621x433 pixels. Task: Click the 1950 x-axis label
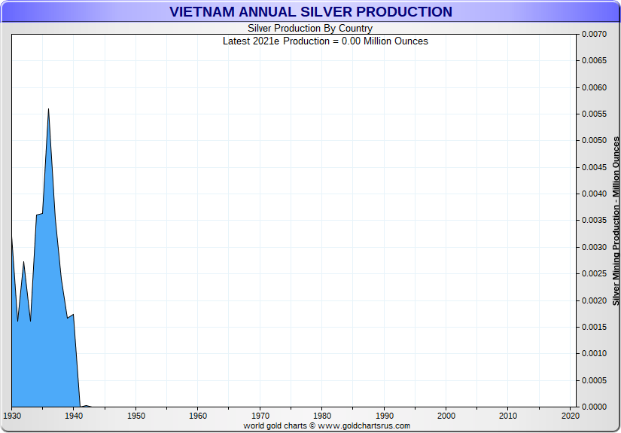click(135, 416)
